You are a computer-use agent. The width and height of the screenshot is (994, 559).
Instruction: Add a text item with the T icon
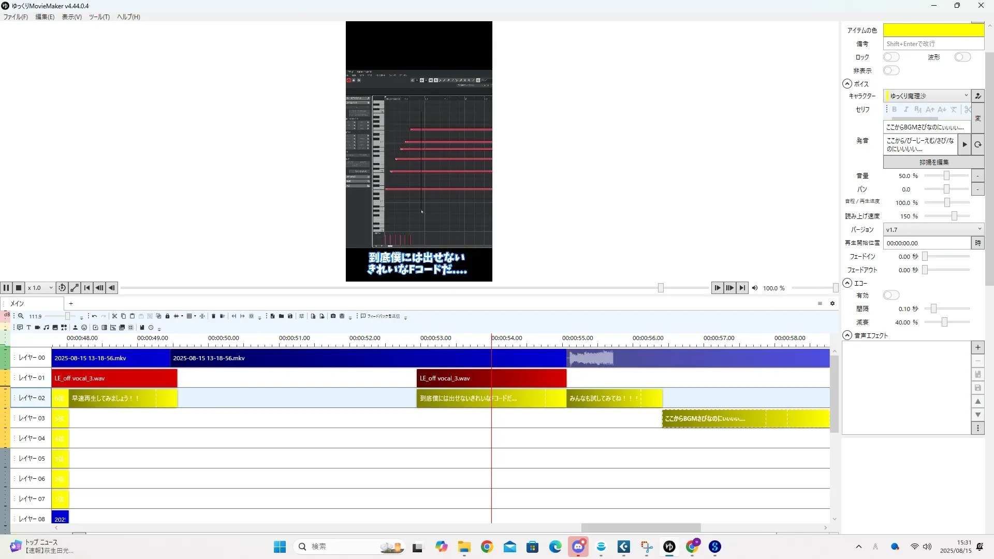[x=29, y=328]
